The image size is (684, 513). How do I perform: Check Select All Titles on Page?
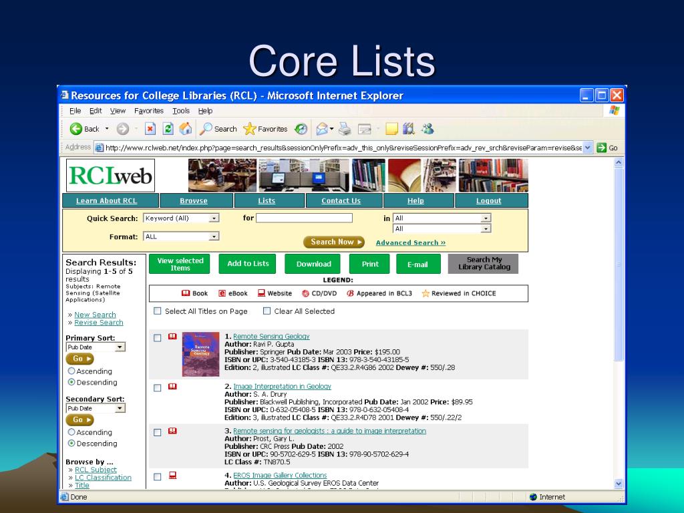(x=158, y=311)
